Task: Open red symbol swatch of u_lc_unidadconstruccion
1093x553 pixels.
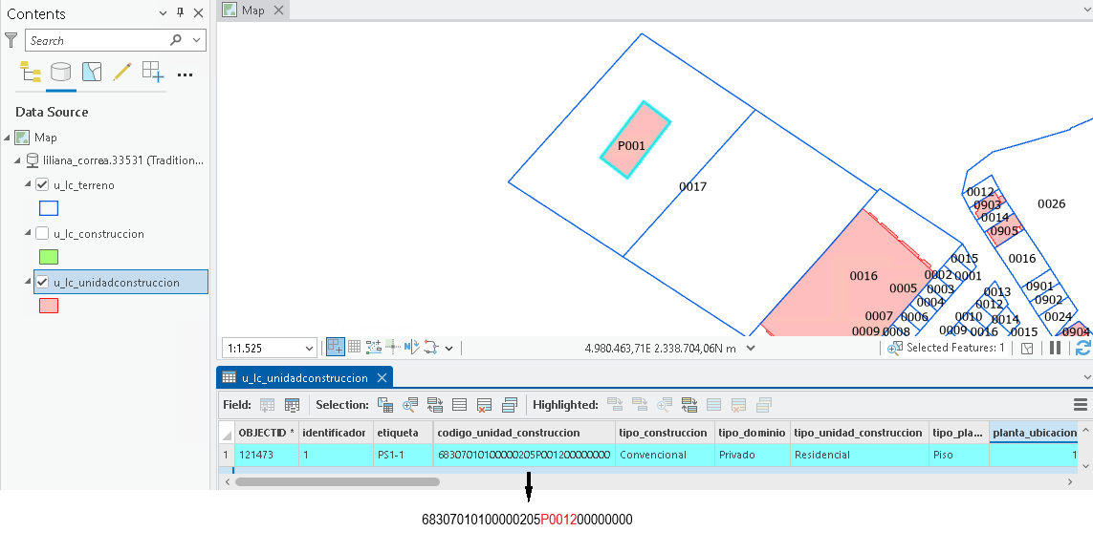Action: coord(49,306)
